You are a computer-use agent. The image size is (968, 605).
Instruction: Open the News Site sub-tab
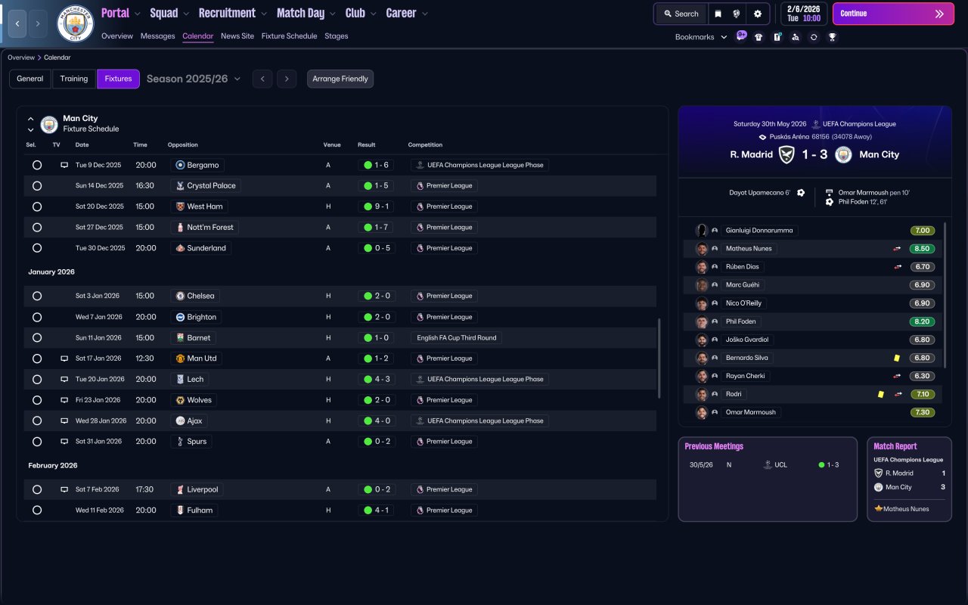[237, 36]
